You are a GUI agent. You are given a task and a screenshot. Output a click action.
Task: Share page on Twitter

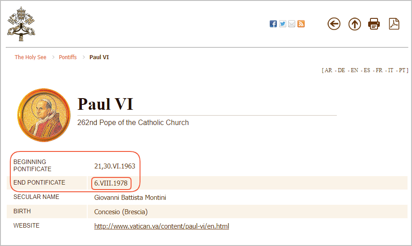click(x=282, y=24)
